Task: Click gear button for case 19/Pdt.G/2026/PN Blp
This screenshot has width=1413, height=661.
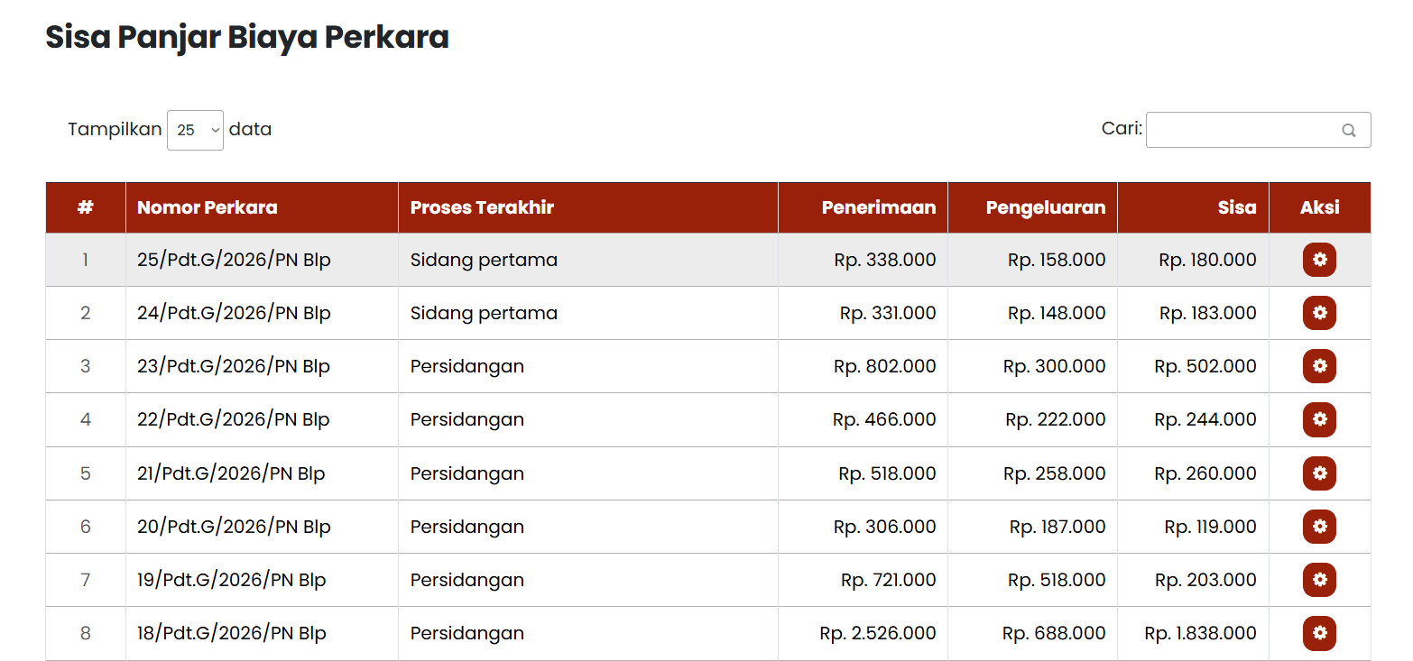Action: tap(1319, 580)
